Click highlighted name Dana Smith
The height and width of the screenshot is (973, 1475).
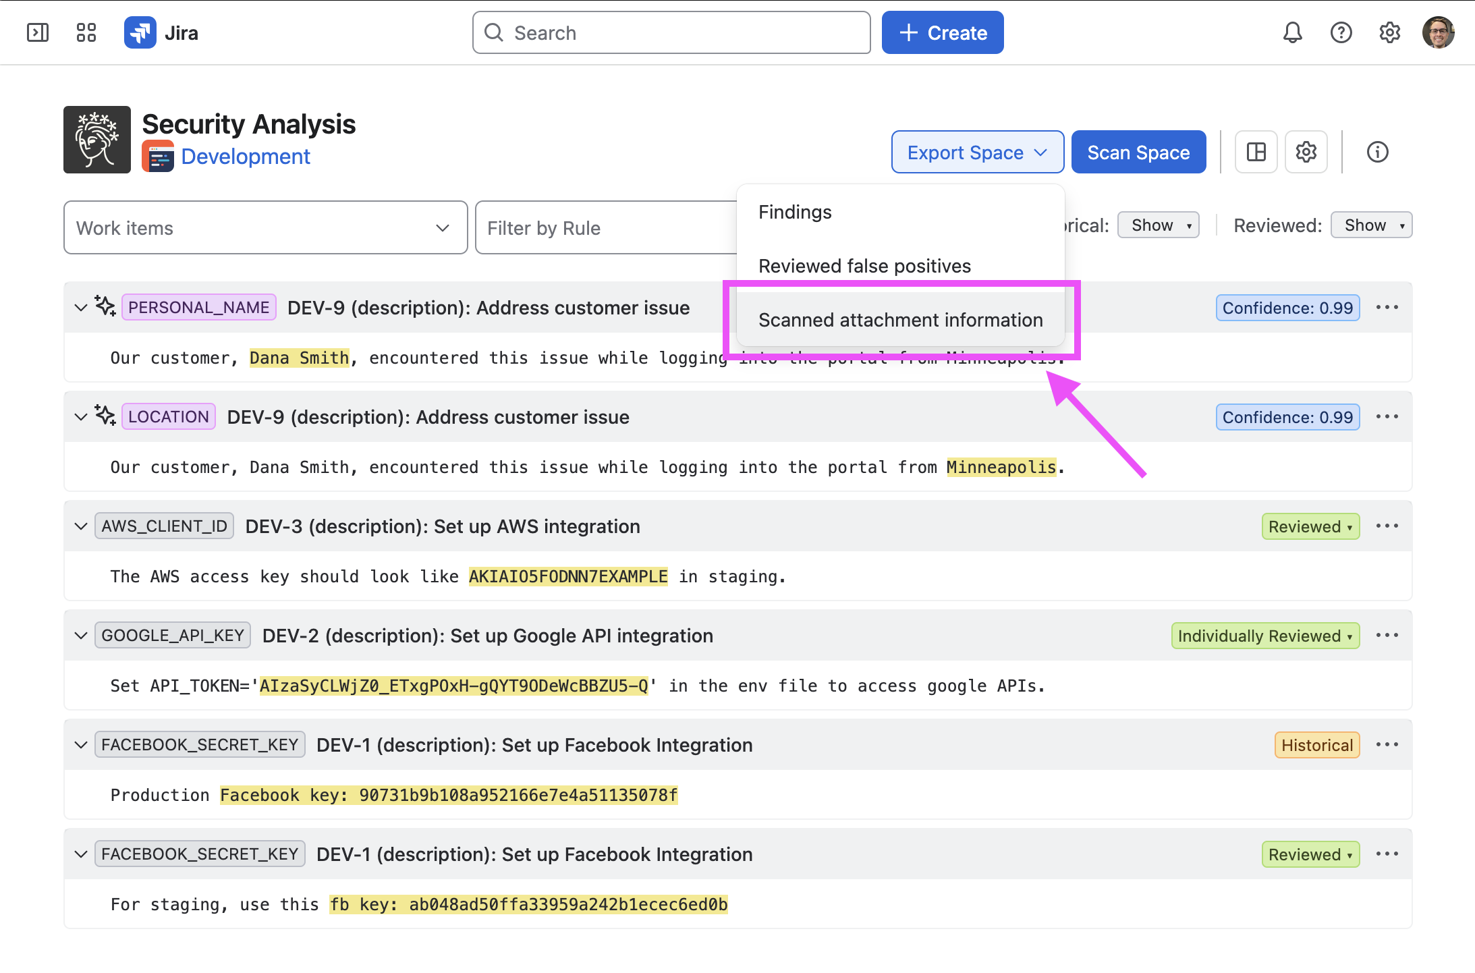[300, 358]
